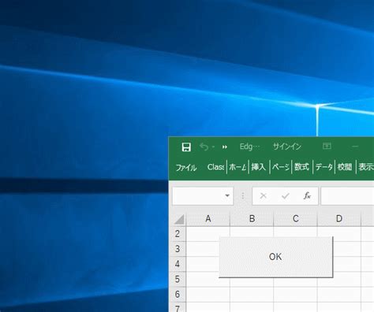Screen dimensions: 374x312
Task: Switch to the 挿入 ribbon tab
Action: pyautogui.click(x=258, y=167)
